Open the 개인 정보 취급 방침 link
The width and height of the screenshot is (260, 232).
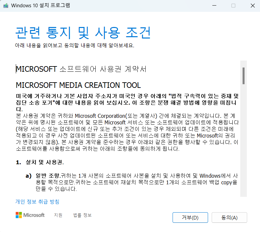pos(37,202)
